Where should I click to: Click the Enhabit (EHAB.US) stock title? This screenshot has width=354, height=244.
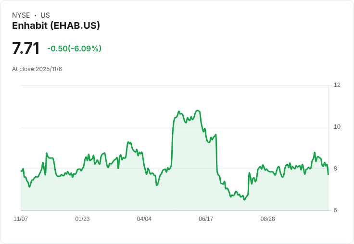pos(56,26)
